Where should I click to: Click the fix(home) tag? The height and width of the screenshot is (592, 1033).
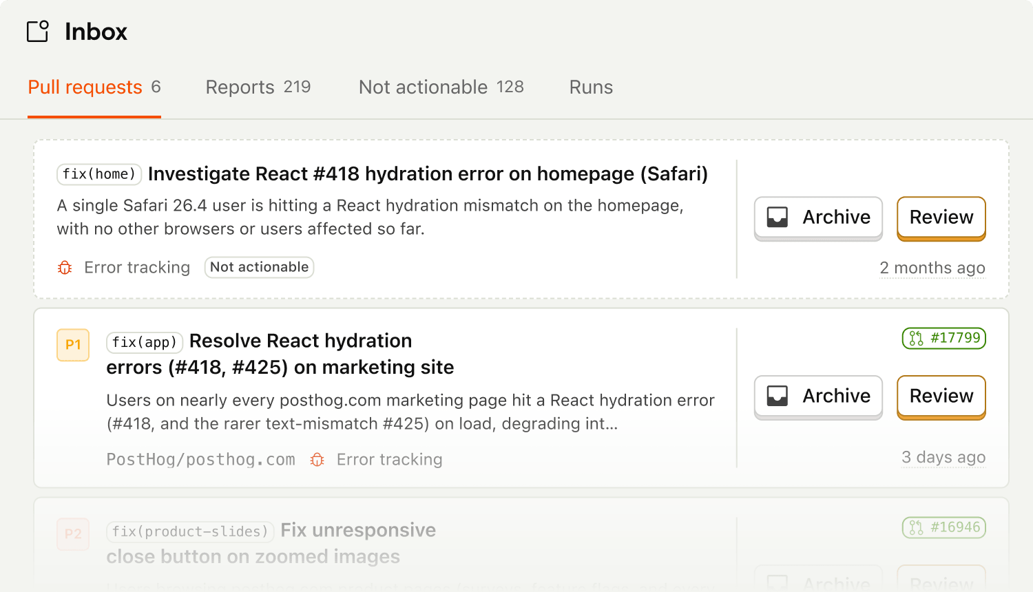tap(99, 174)
